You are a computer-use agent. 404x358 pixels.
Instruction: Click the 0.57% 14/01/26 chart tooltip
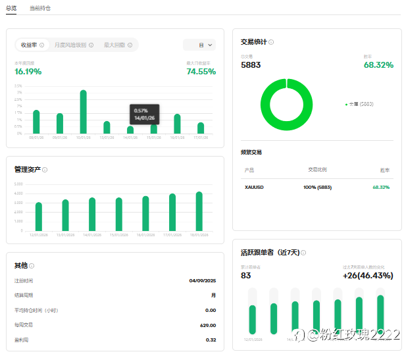click(x=145, y=115)
